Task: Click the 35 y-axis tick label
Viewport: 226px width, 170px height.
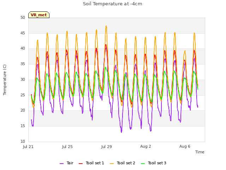Action: tap(23, 64)
